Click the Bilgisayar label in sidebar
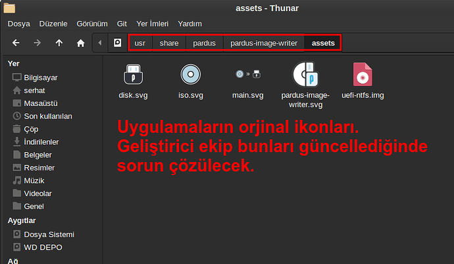 (41, 78)
